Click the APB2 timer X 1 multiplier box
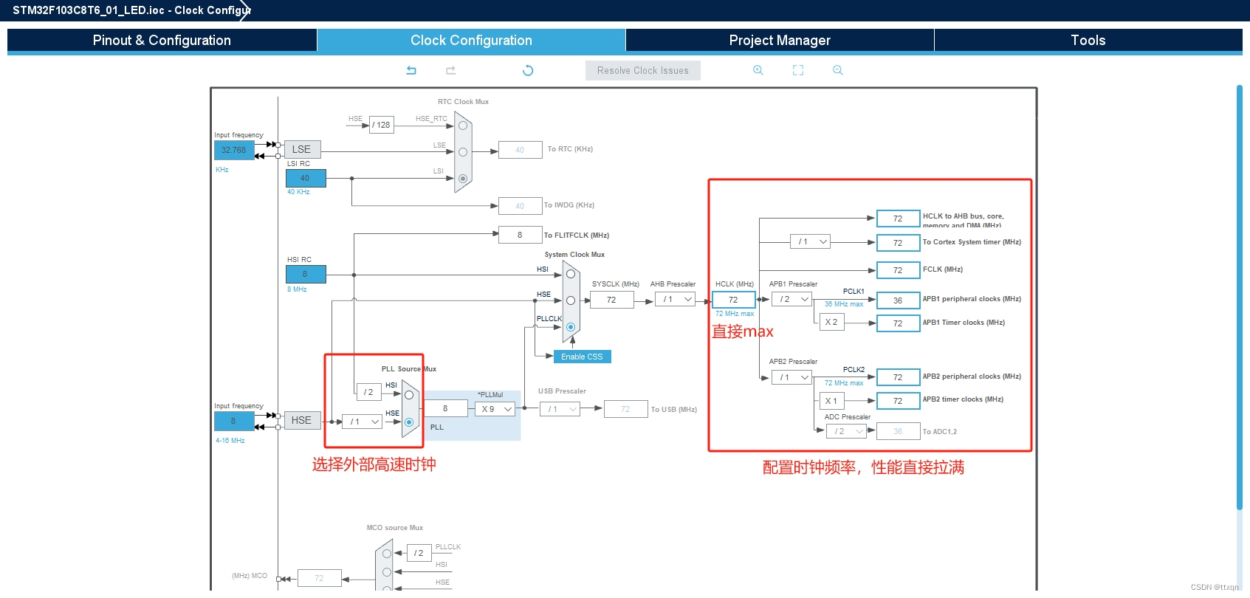The width and height of the screenshot is (1250, 598). pyautogui.click(x=831, y=401)
